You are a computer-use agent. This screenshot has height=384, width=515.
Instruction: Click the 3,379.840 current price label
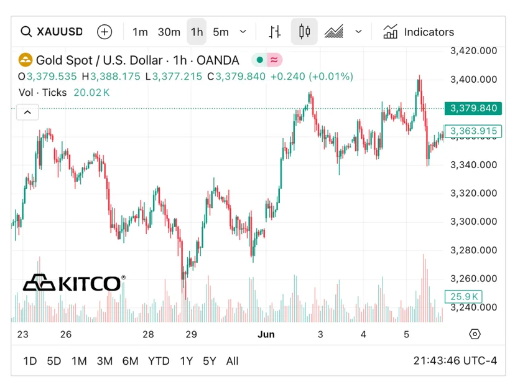473,108
